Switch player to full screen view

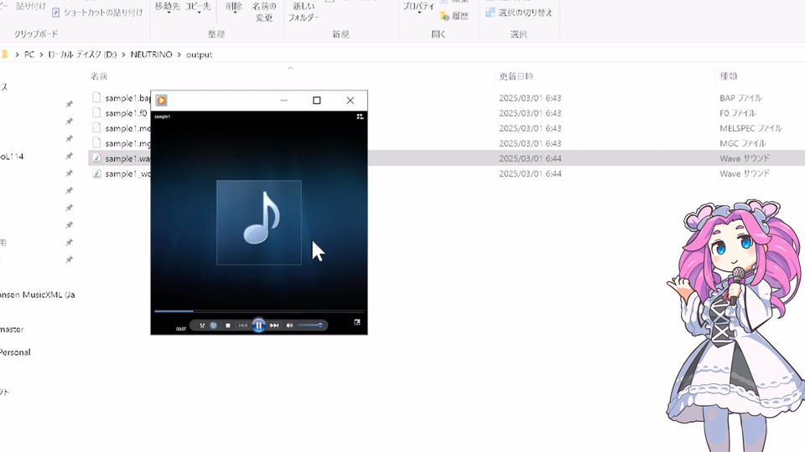357,322
